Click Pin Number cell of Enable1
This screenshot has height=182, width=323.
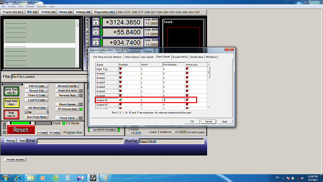point(173,73)
